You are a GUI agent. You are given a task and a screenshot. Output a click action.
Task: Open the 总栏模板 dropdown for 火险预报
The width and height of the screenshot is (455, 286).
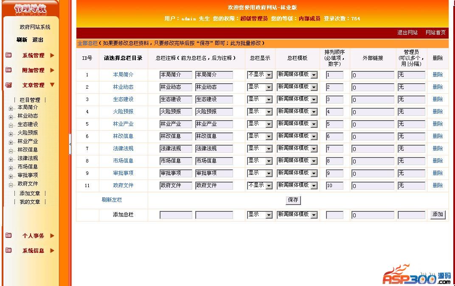coord(297,112)
